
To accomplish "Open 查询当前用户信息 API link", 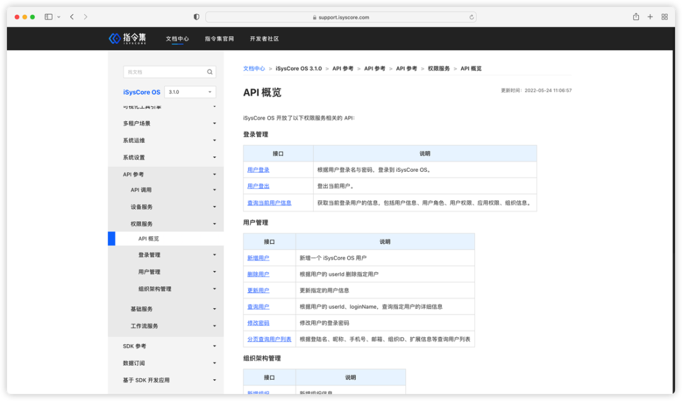I will coord(269,203).
